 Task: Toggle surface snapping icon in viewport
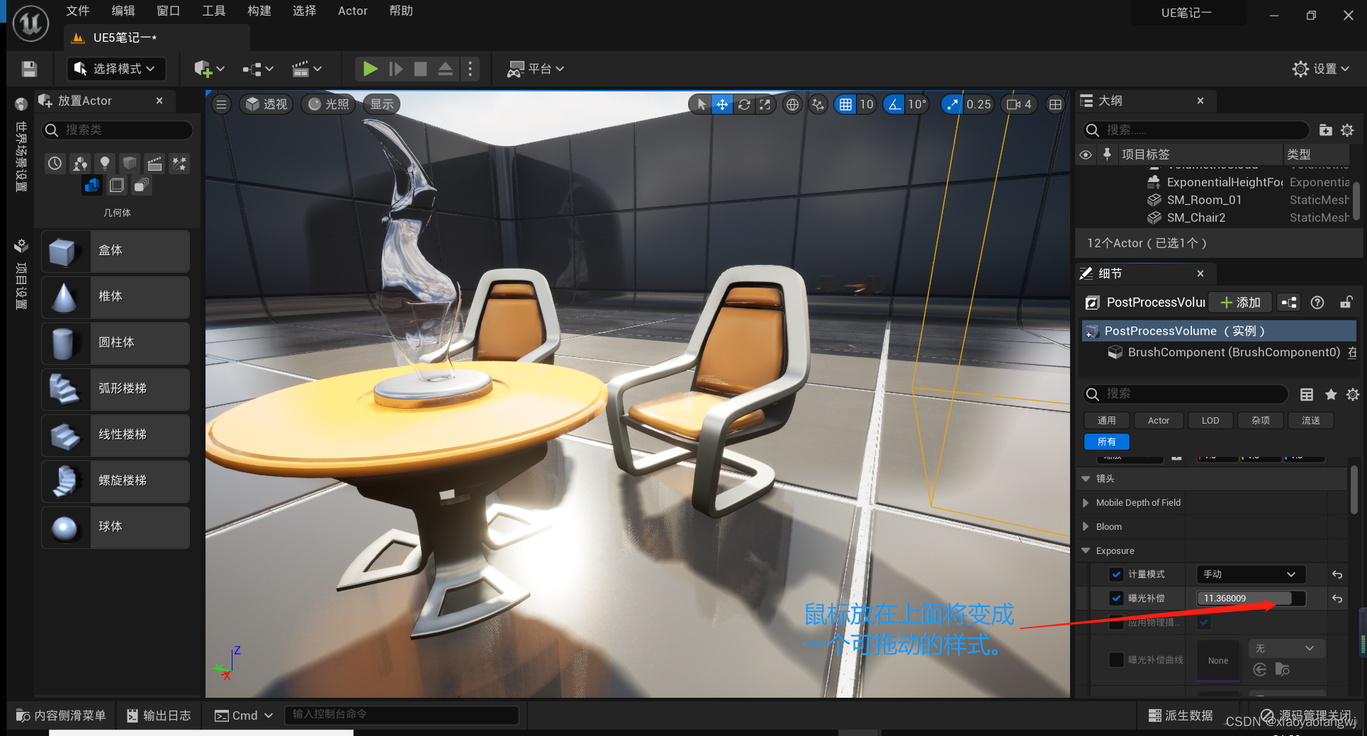click(x=818, y=105)
